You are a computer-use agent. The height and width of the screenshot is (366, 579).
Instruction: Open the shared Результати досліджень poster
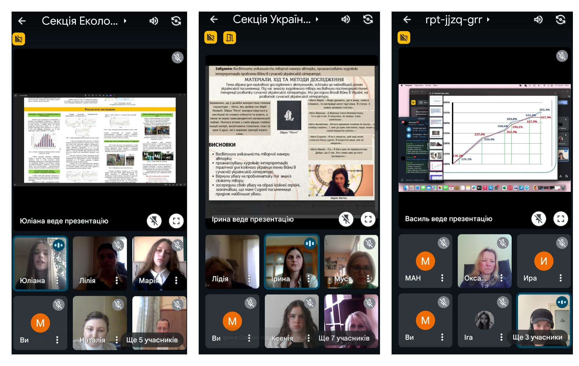pos(100,140)
